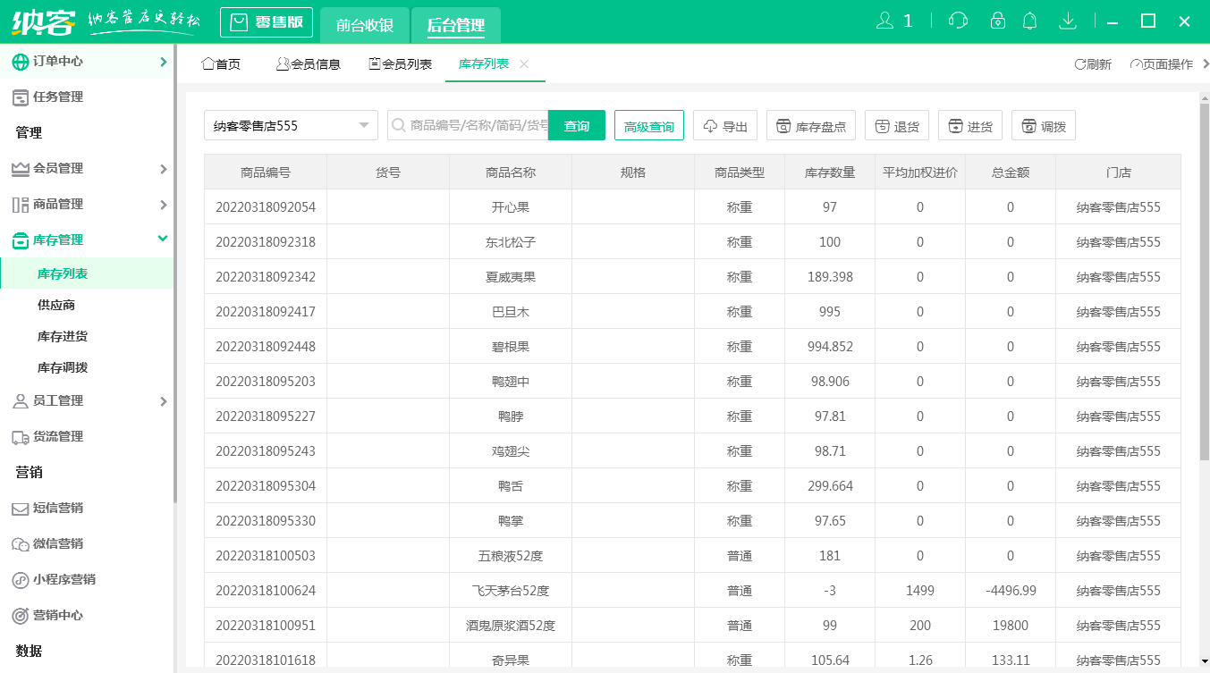
Task: Click the green 查询 search button
Action: [576, 125]
